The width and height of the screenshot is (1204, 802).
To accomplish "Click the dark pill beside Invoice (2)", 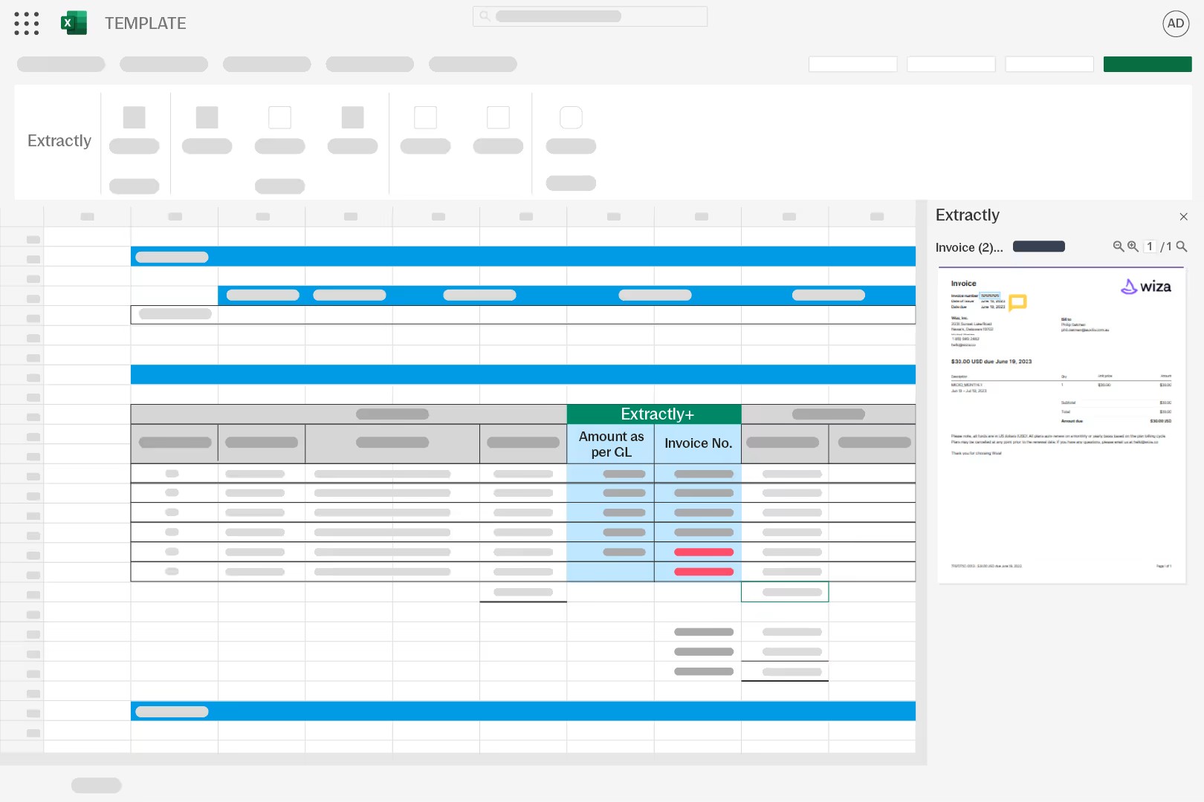I will pos(1038,247).
